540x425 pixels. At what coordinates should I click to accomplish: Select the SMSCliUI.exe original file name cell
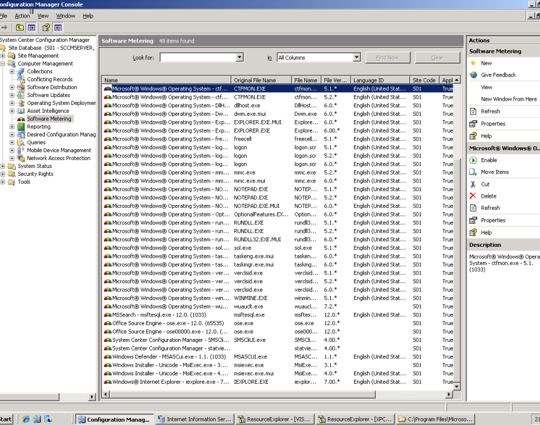(250, 340)
